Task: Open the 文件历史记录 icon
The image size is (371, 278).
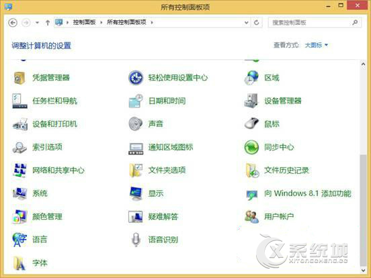Action: (252, 170)
